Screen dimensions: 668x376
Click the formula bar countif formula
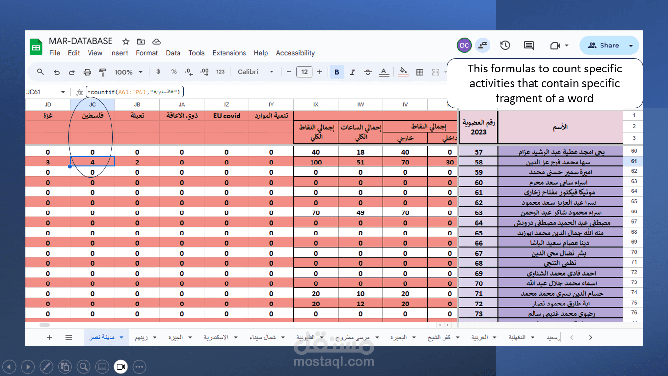[x=134, y=92]
